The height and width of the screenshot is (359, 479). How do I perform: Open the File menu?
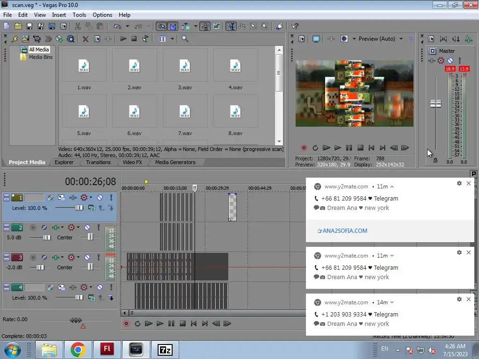7,14
